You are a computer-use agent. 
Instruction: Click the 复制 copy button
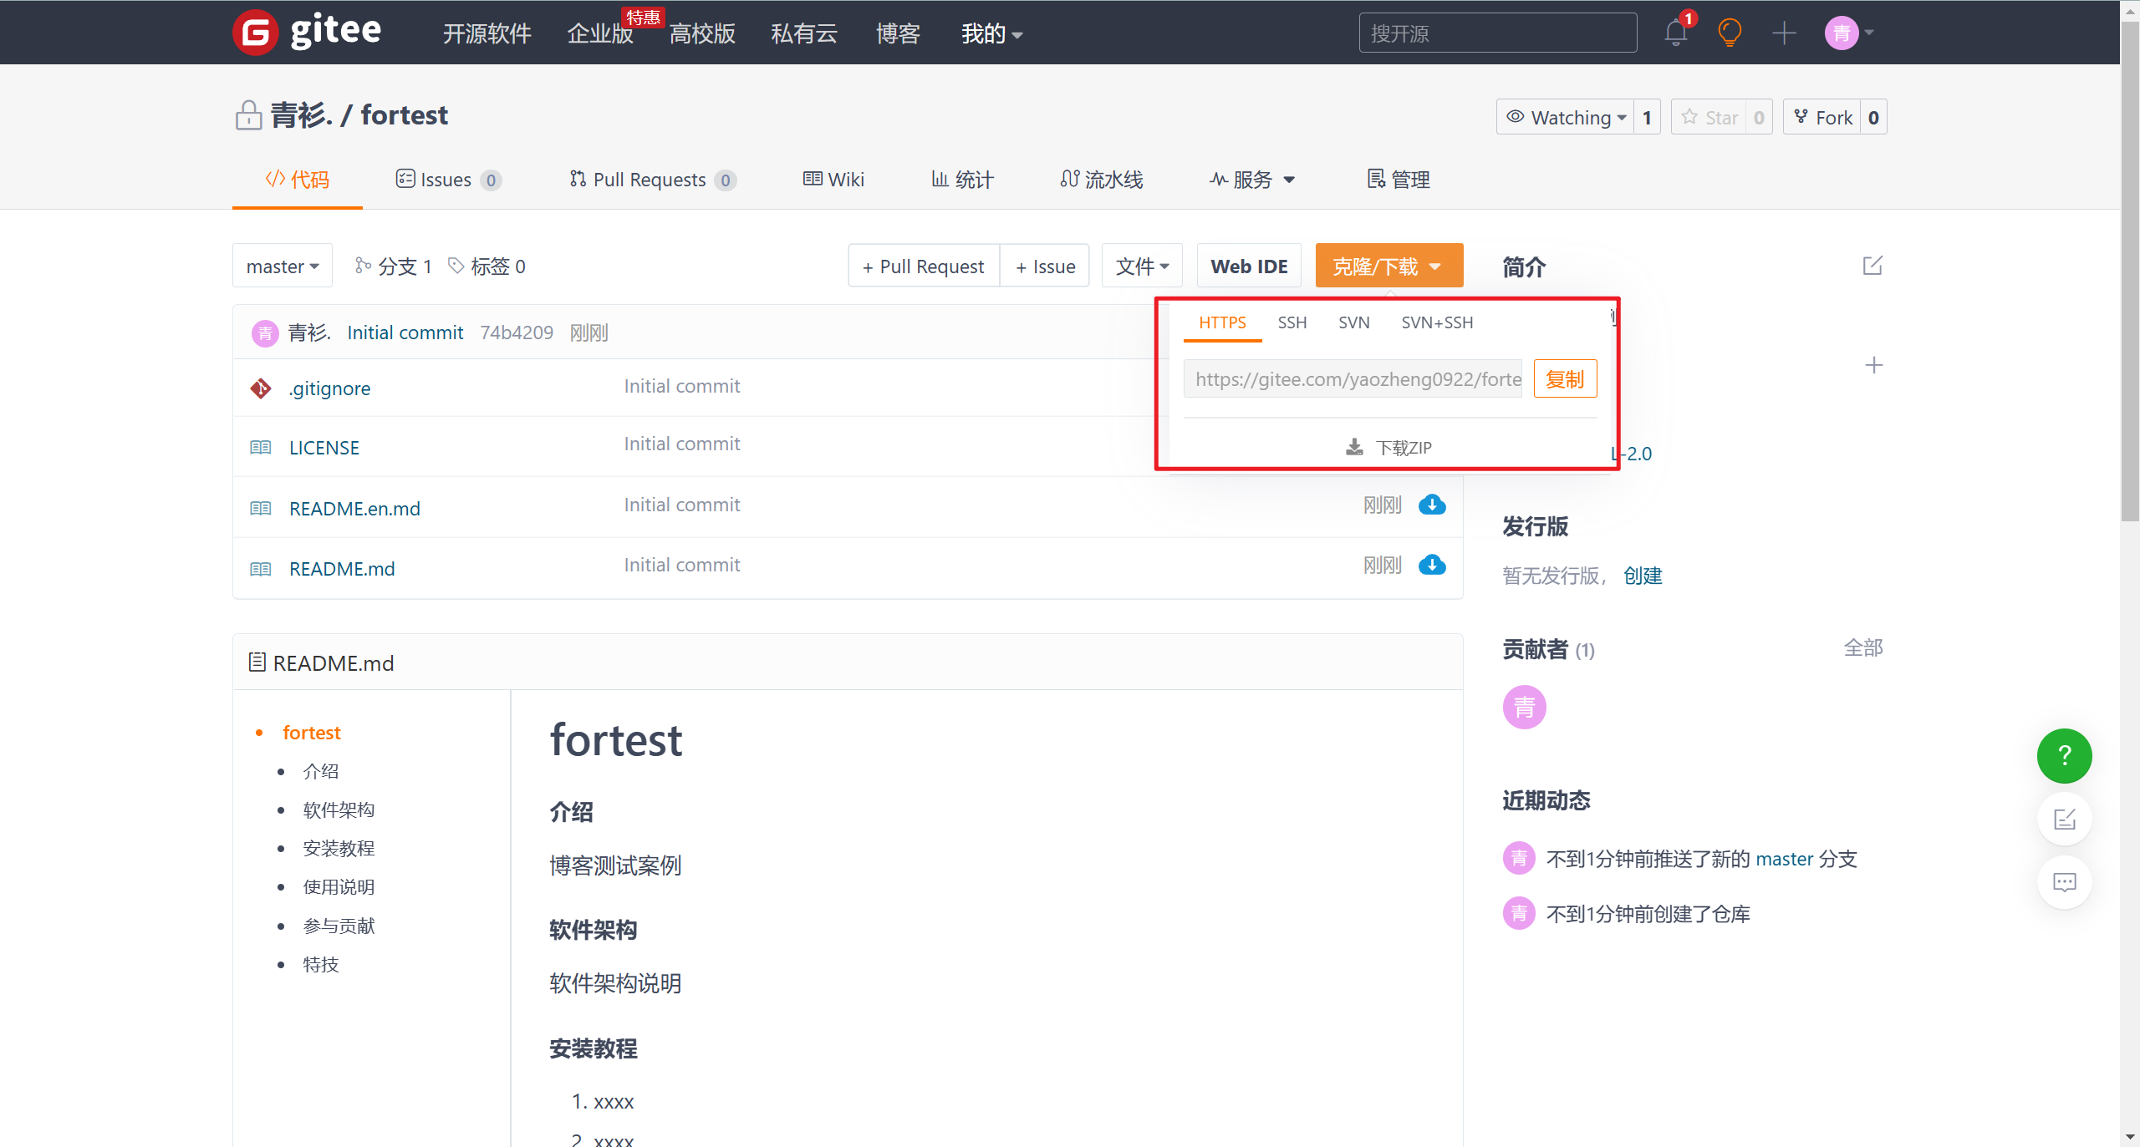point(1565,379)
